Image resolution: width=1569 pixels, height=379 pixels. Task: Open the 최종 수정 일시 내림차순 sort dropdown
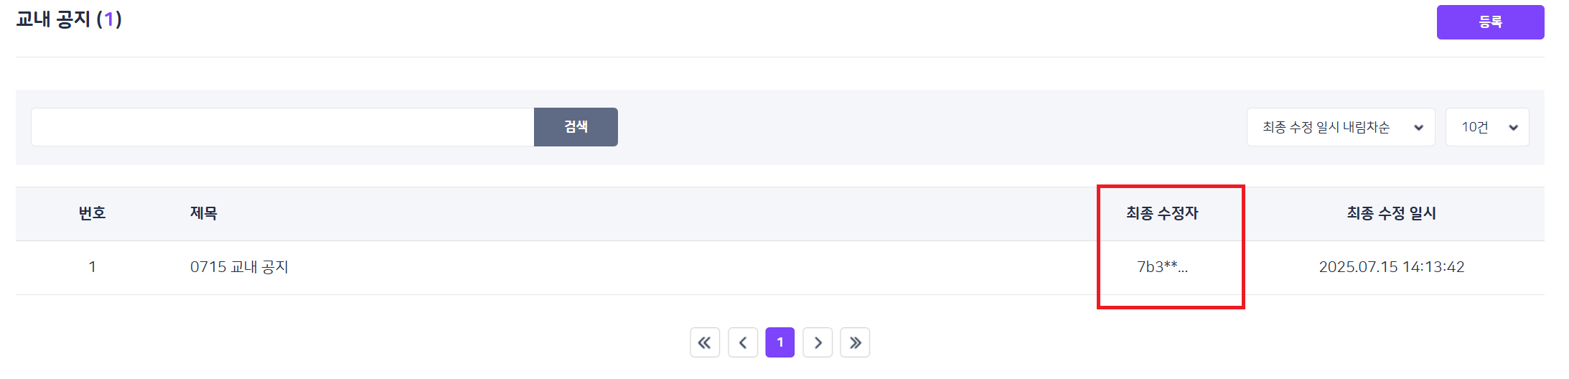click(1340, 127)
